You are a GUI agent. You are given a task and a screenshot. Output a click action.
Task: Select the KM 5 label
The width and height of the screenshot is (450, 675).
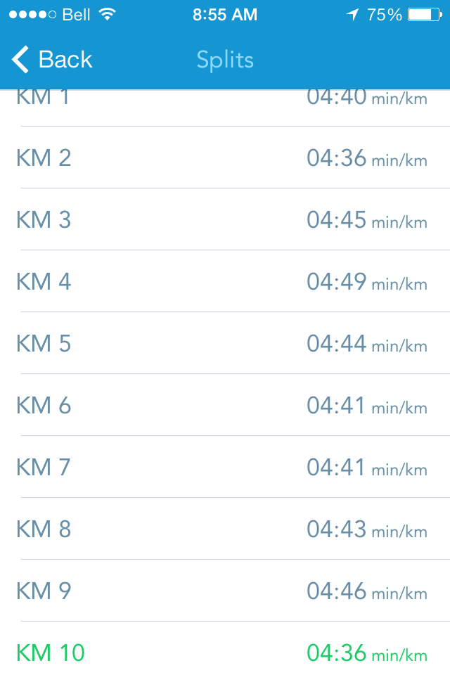(x=44, y=343)
